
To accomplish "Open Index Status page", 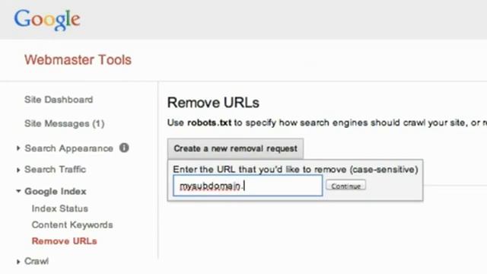I will coord(60,209).
